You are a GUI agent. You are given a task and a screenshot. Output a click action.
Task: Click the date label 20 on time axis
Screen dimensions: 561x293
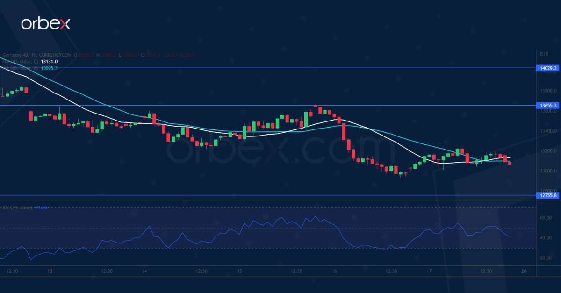click(525, 271)
